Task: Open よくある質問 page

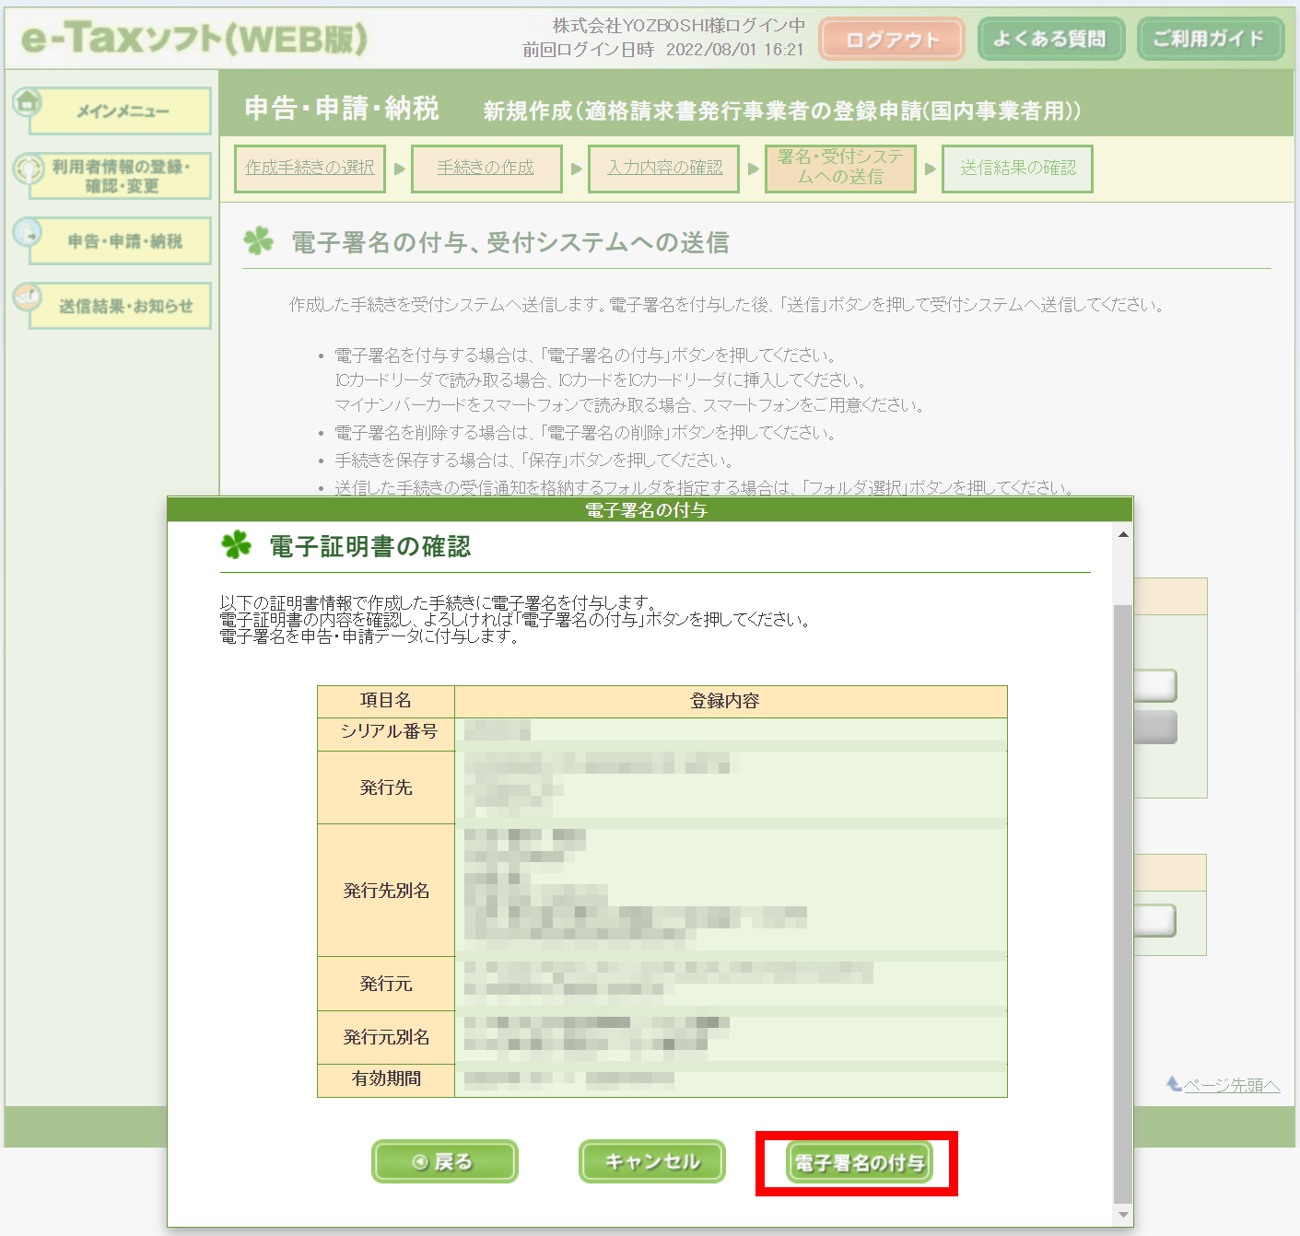Action: (1050, 39)
